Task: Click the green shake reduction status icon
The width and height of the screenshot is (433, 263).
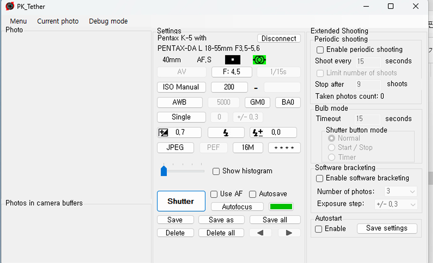Action: coord(259,60)
